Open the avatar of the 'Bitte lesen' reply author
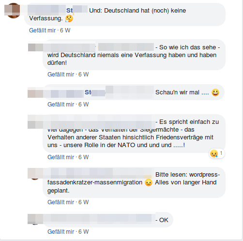 coord(35,174)
